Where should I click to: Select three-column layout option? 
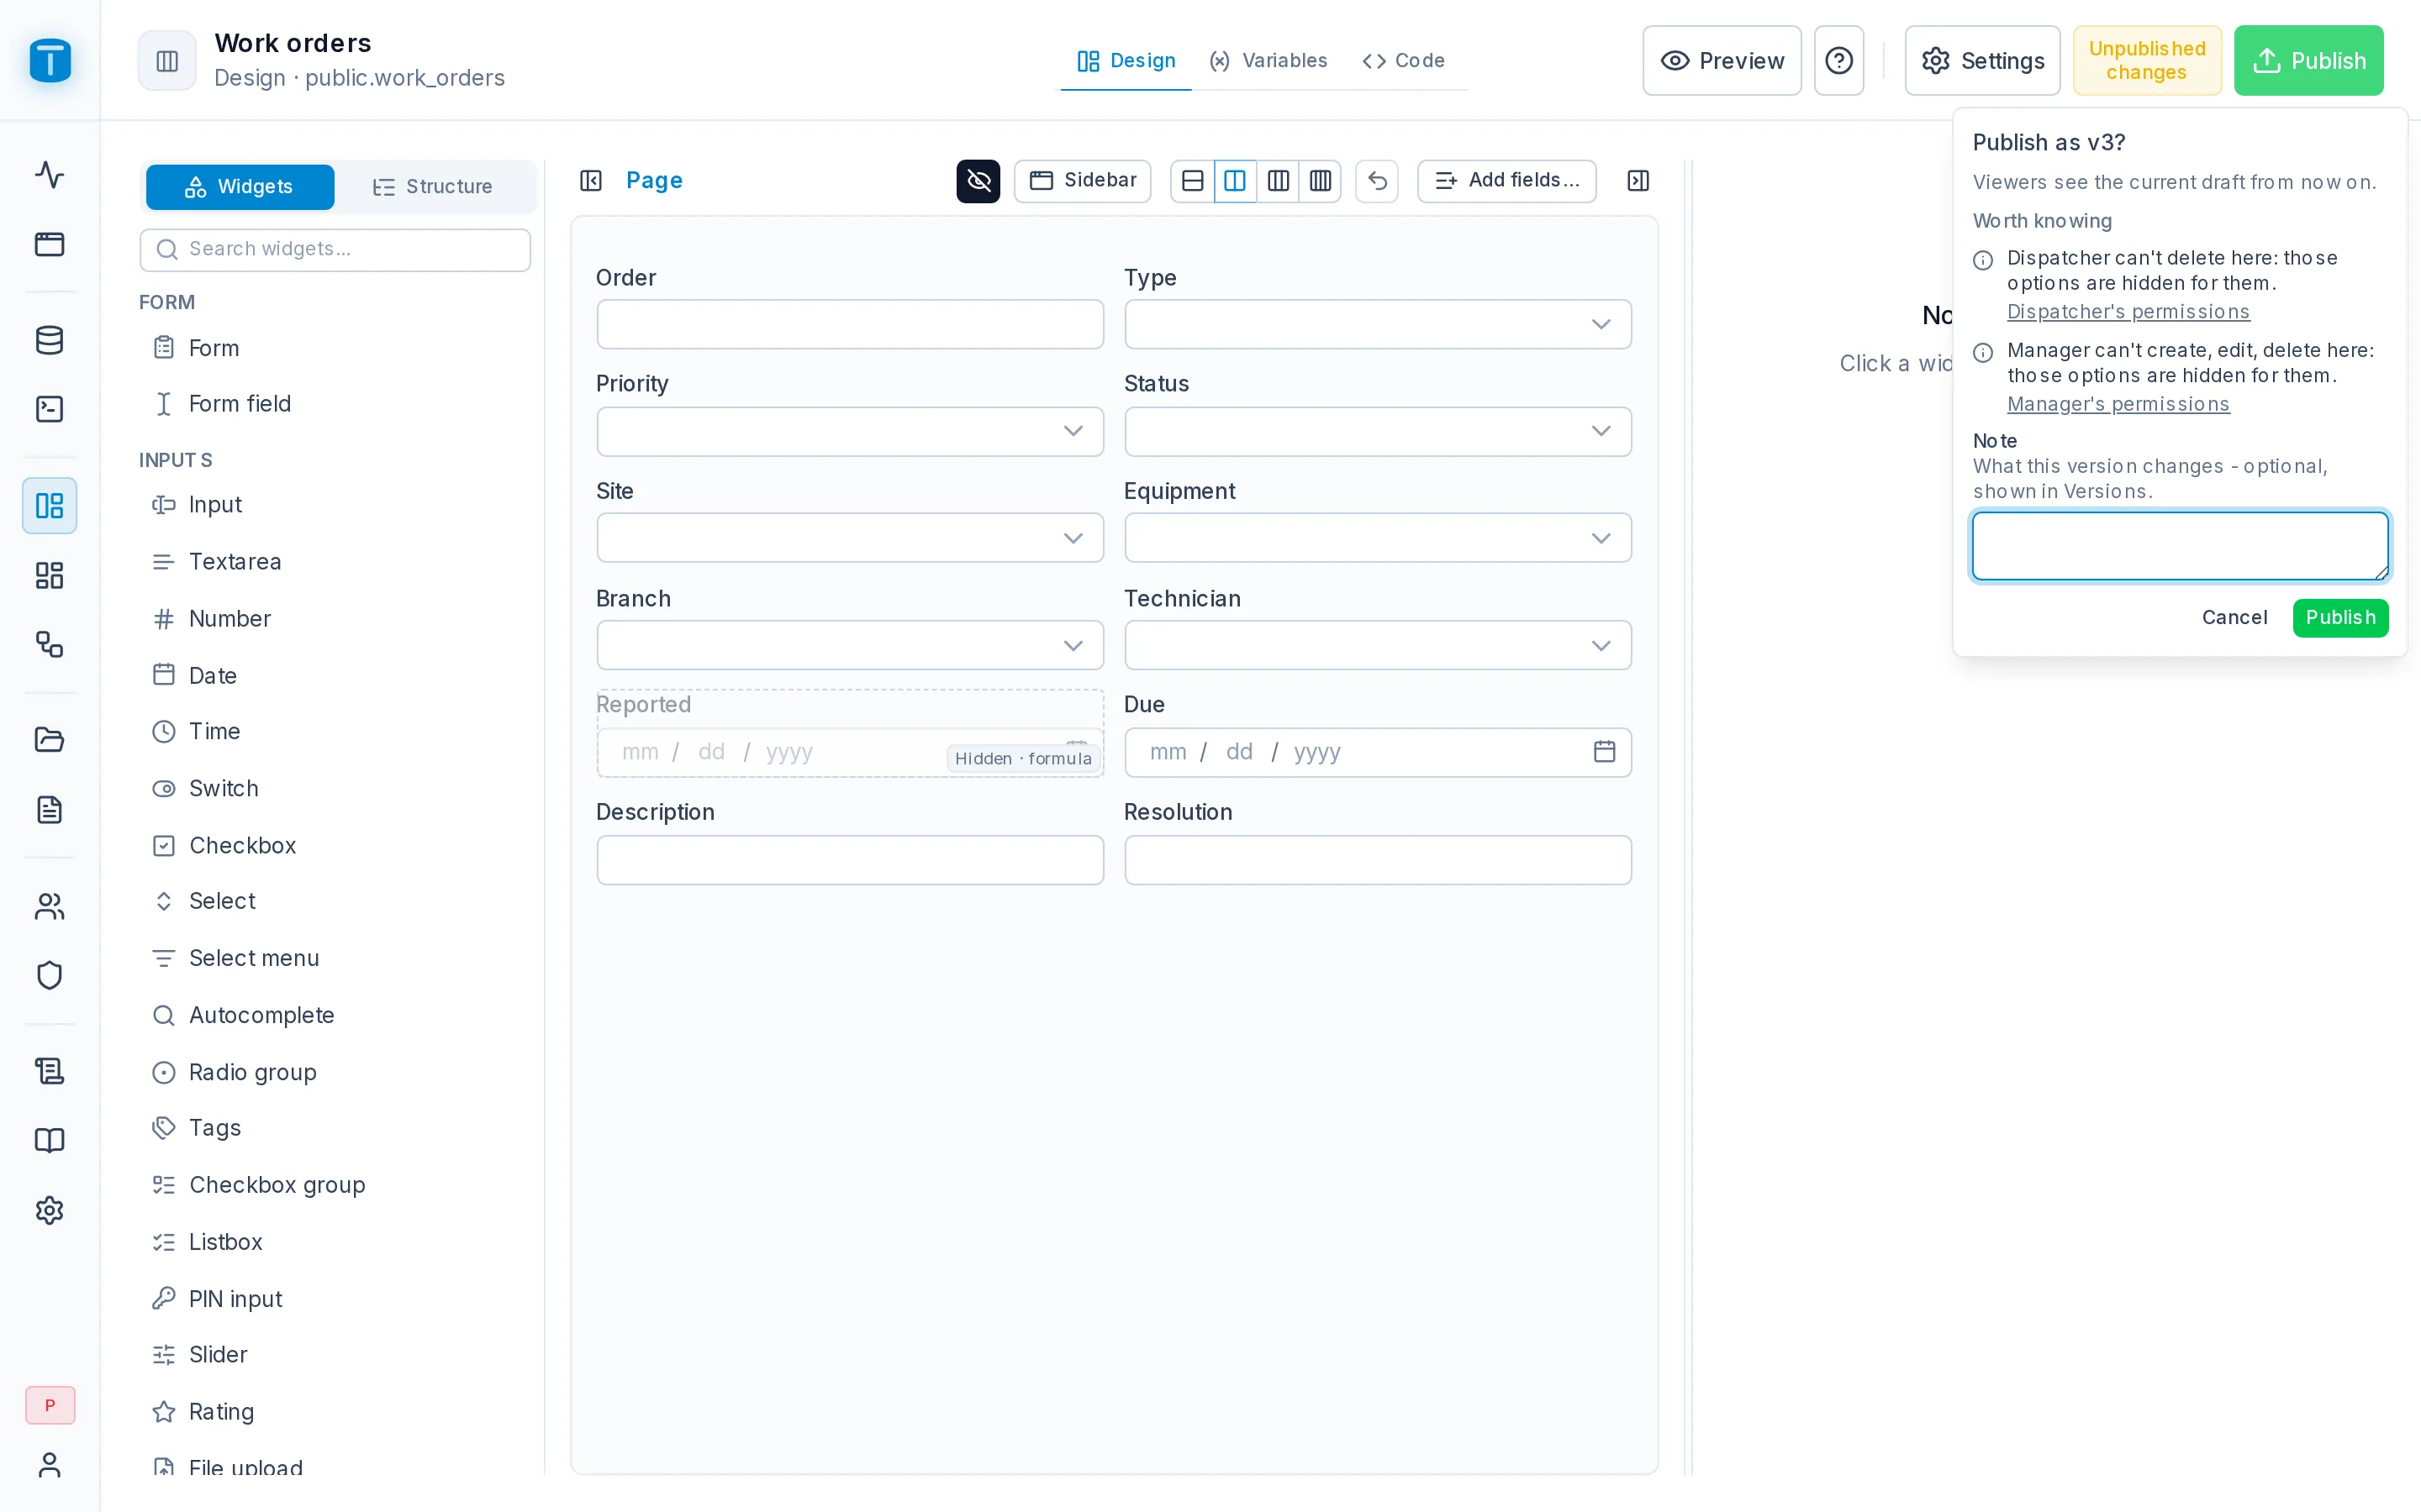(x=1279, y=181)
